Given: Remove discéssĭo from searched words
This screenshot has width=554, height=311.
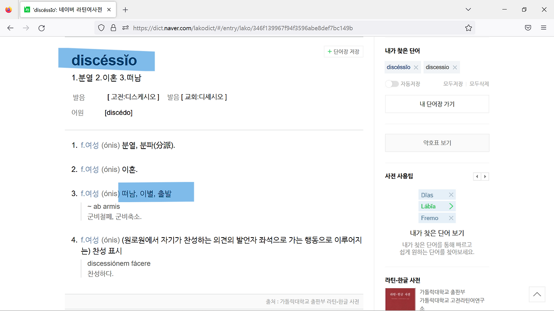Looking at the screenshot, I should pos(416,67).
